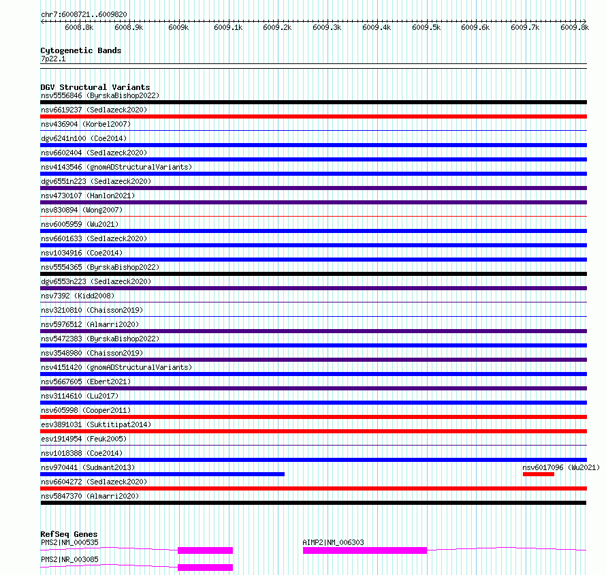Click the PMS2 NR_003085 magenta exon block
The height and width of the screenshot is (575, 606).
pos(205,568)
